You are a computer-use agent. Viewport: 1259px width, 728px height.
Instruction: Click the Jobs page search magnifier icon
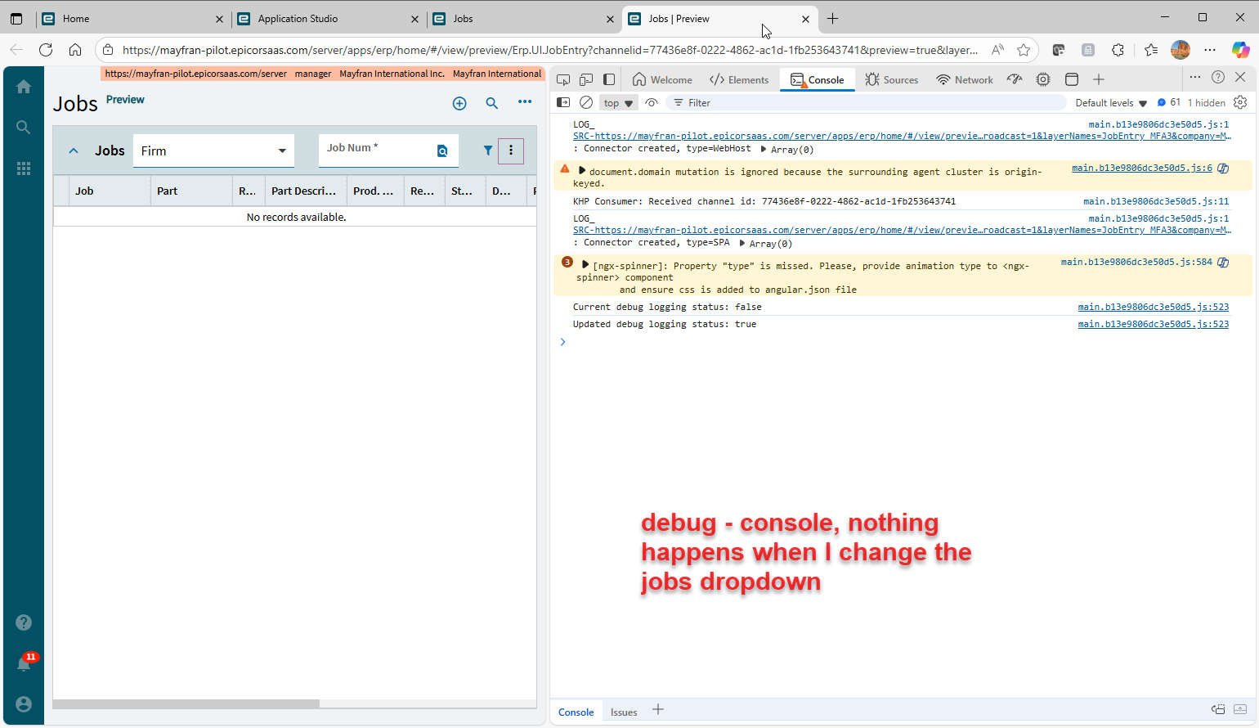pos(492,103)
